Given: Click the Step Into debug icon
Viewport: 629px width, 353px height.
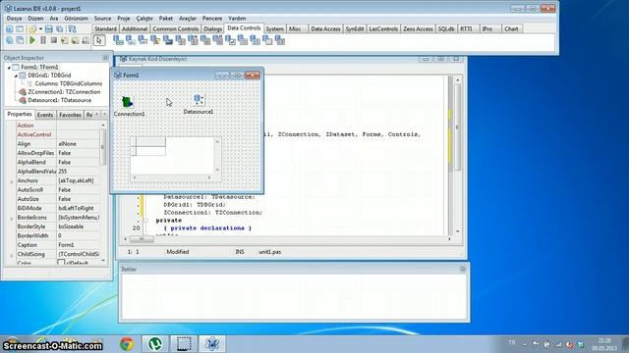Looking at the screenshot, I should tap(64, 40).
